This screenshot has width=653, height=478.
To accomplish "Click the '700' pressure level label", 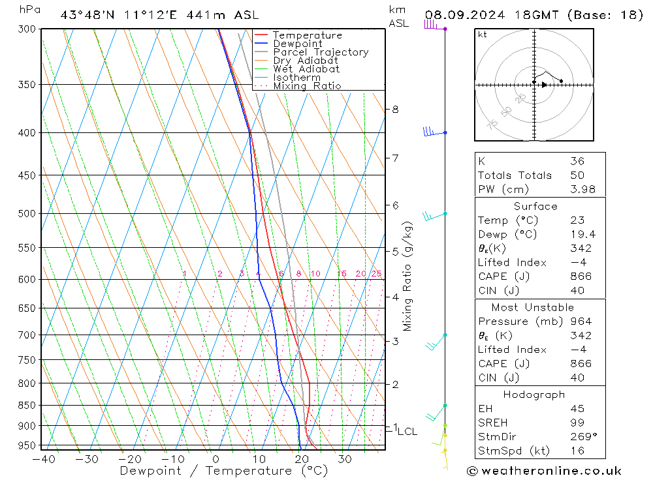I will (x=27, y=335).
